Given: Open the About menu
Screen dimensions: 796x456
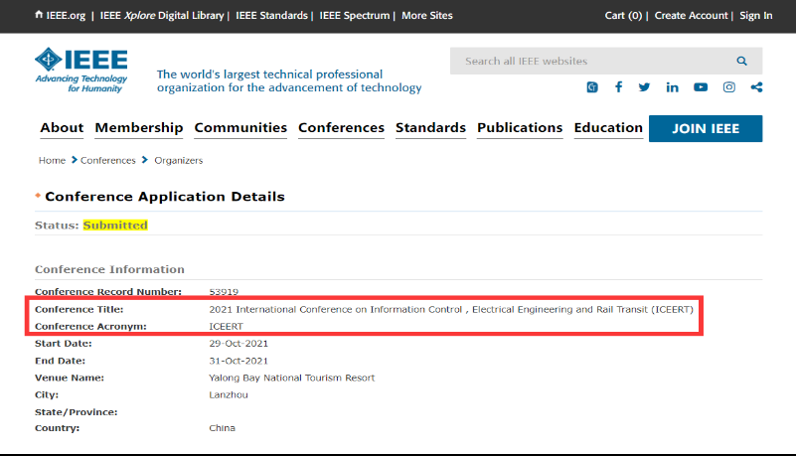Looking at the screenshot, I should (x=62, y=128).
